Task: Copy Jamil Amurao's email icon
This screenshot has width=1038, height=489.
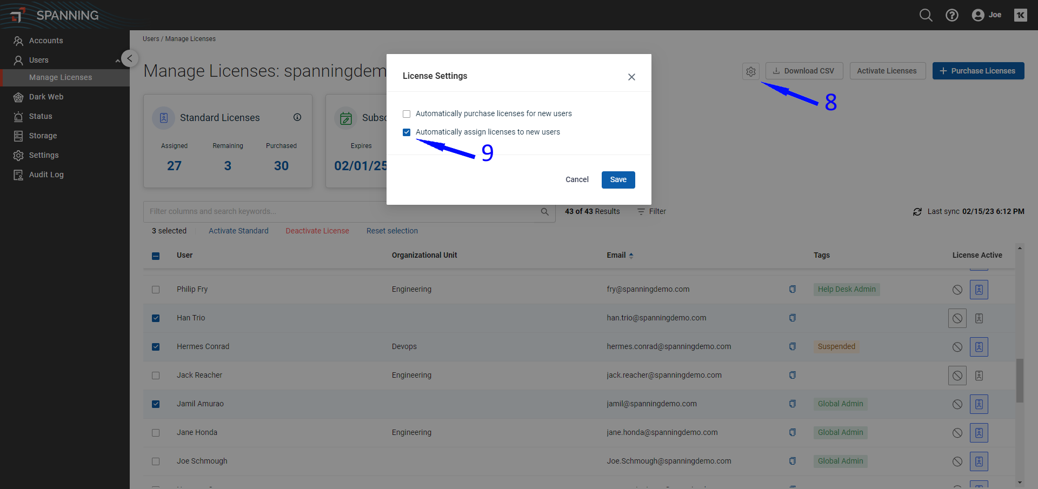Action: (x=792, y=404)
